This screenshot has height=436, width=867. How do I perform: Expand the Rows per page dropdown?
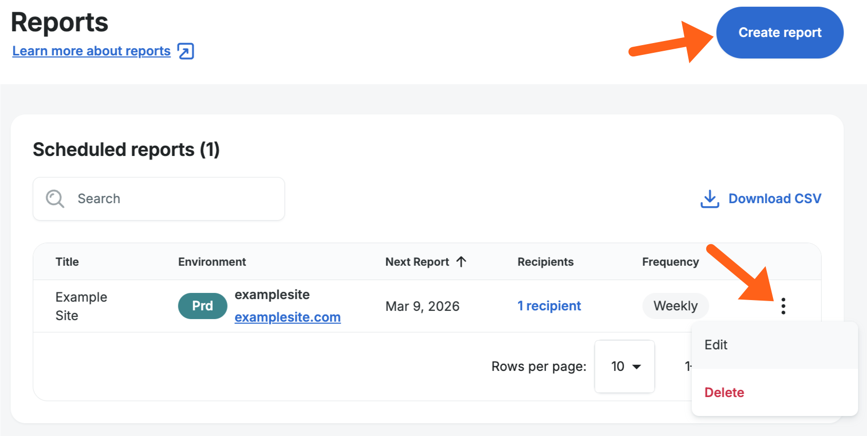pyautogui.click(x=625, y=366)
